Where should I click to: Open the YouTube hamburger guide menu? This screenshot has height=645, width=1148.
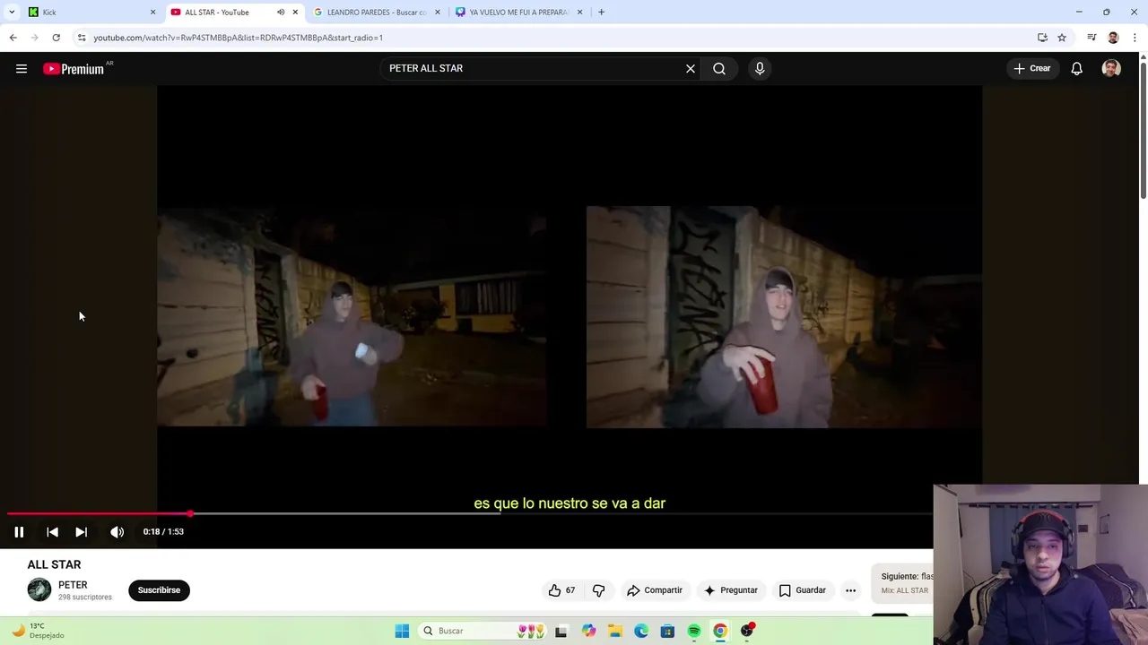22,68
